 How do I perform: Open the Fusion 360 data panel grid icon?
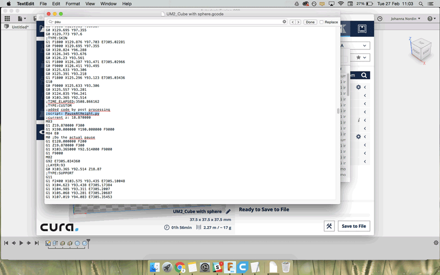7,19
